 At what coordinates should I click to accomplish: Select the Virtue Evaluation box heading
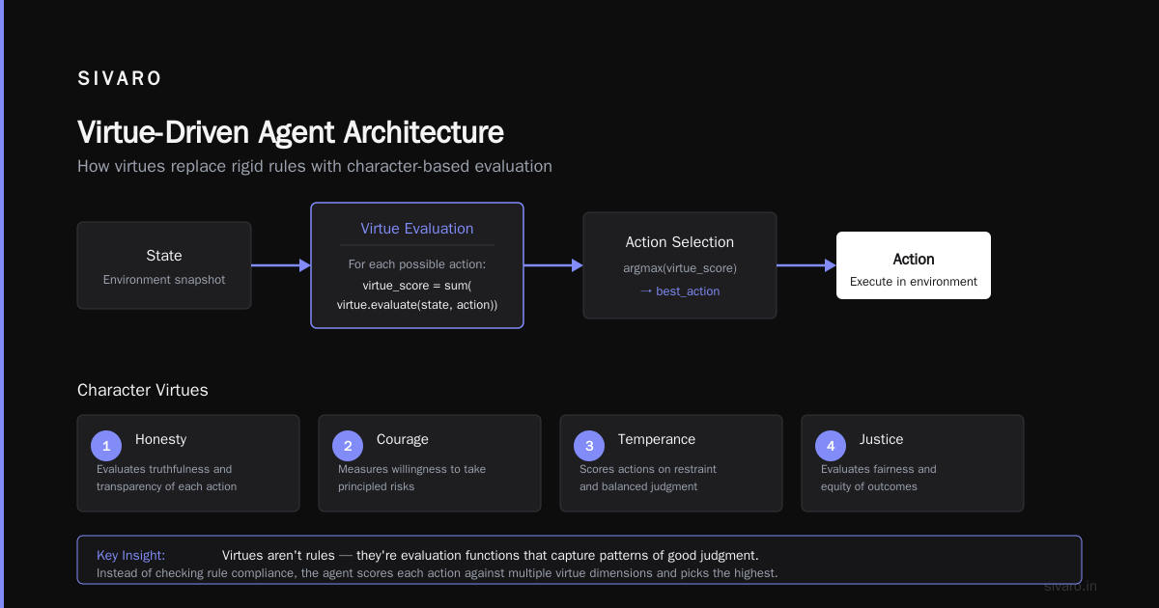[x=417, y=229]
